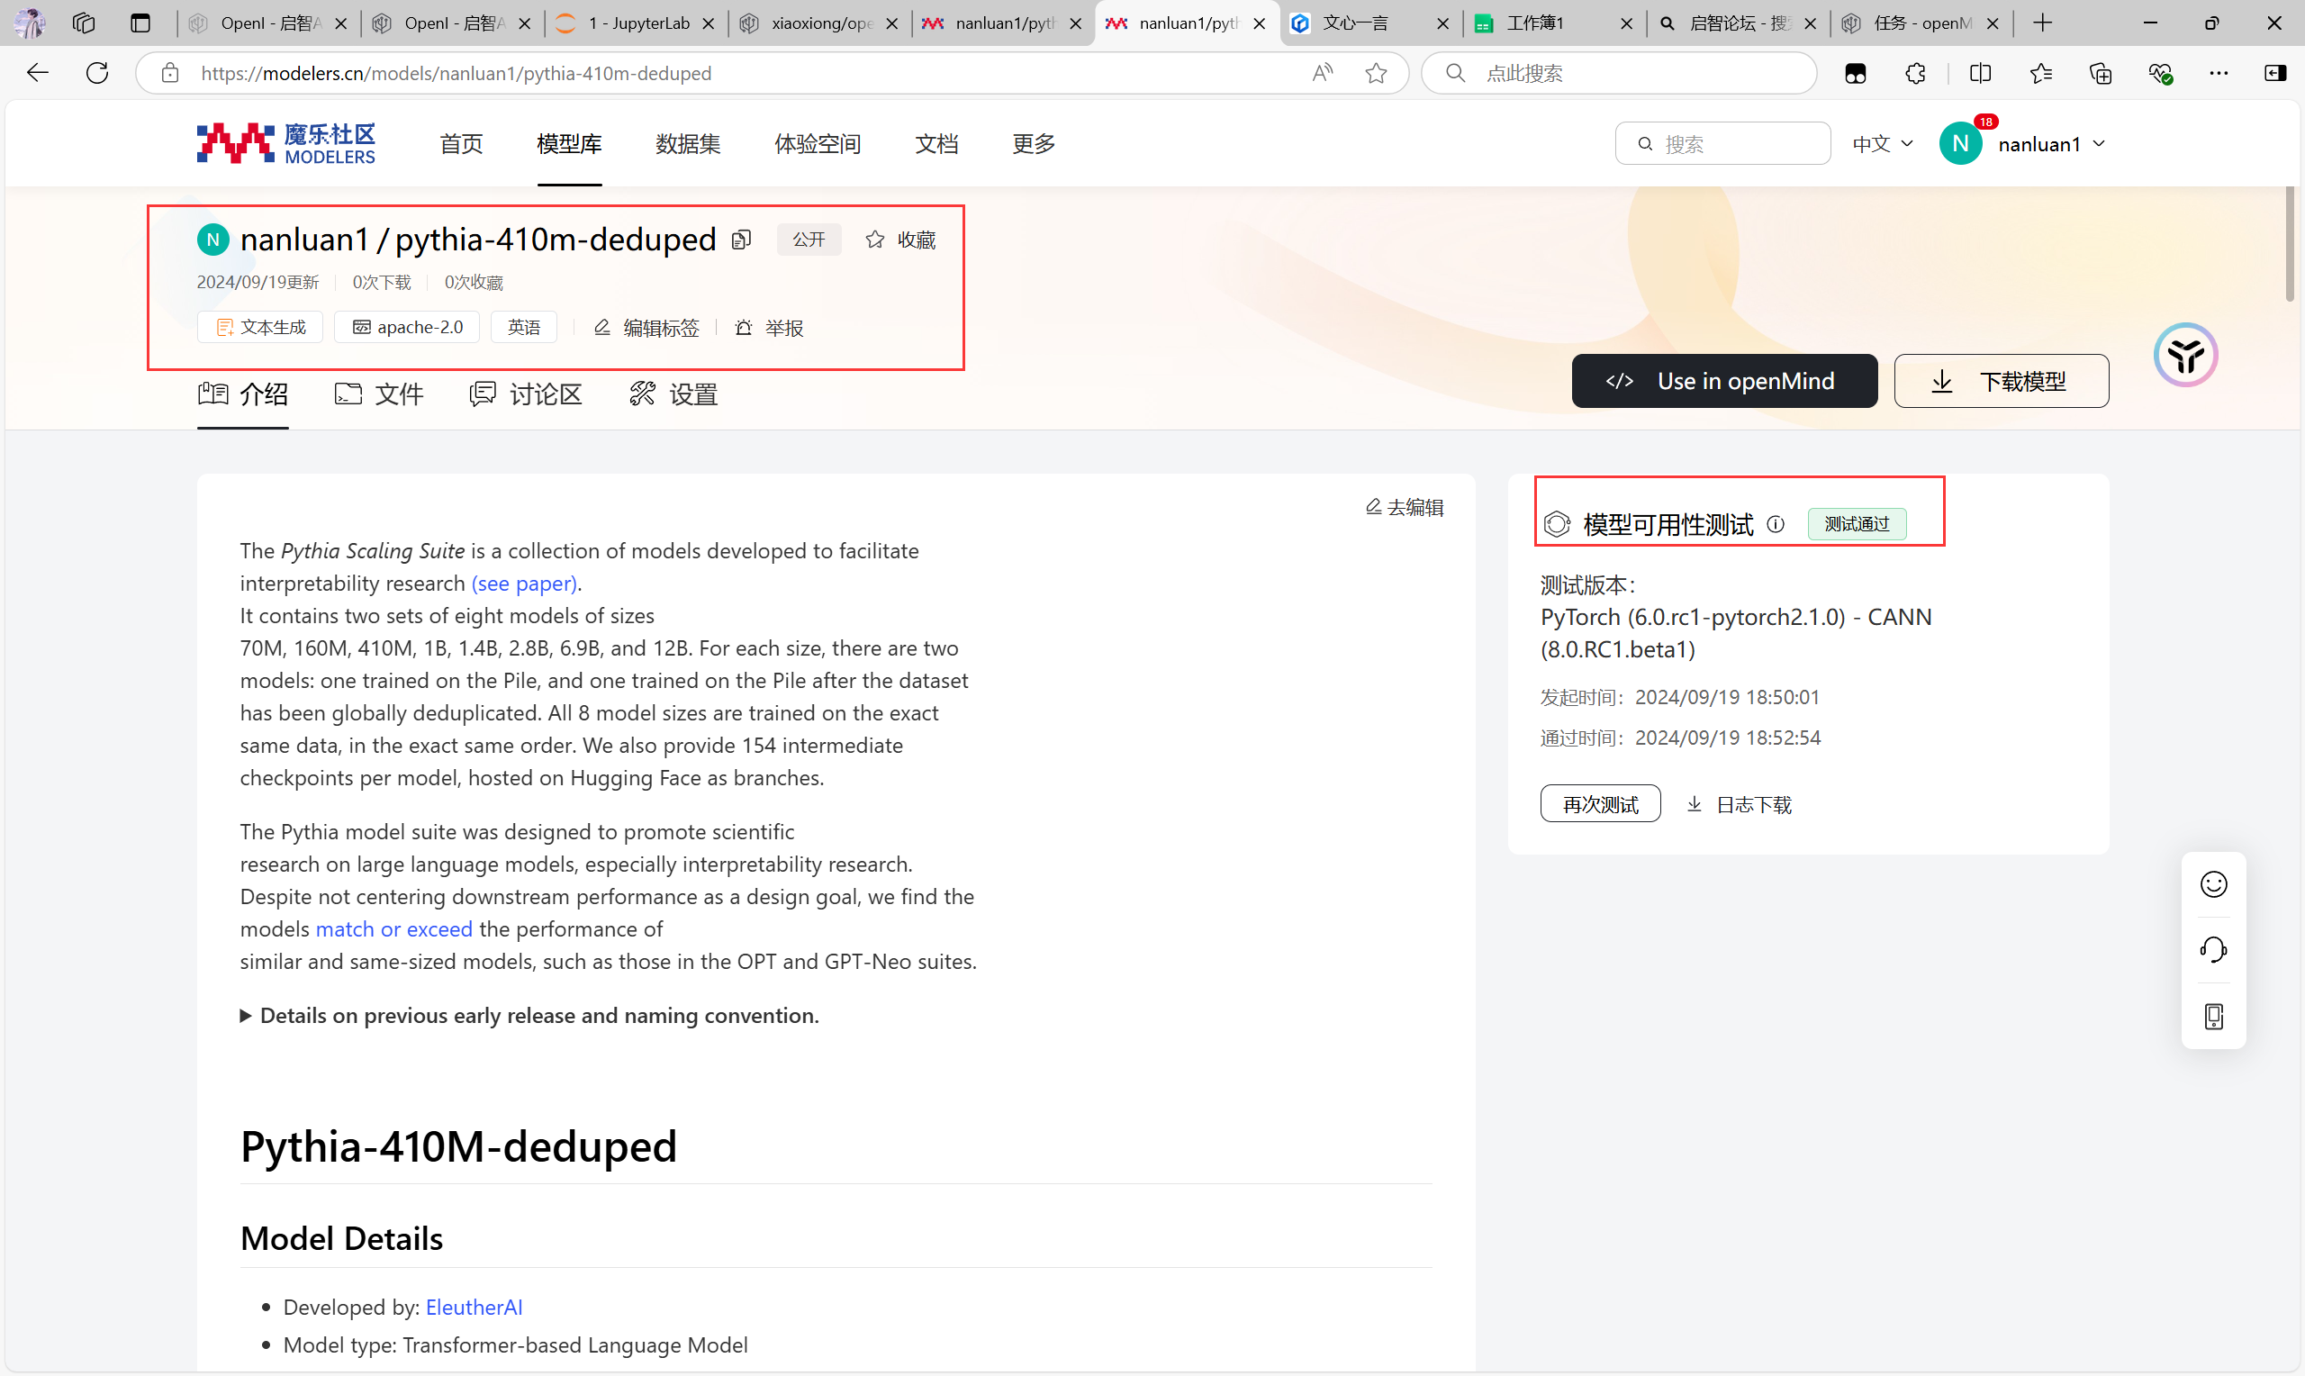Open browser workspaces icon
Screen dimensions: 2305x1376
(84, 23)
